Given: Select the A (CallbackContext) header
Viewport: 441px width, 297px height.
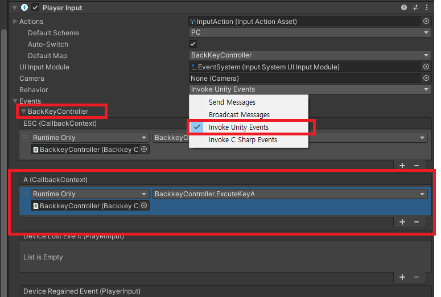Looking at the screenshot, I should click(x=225, y=180).
